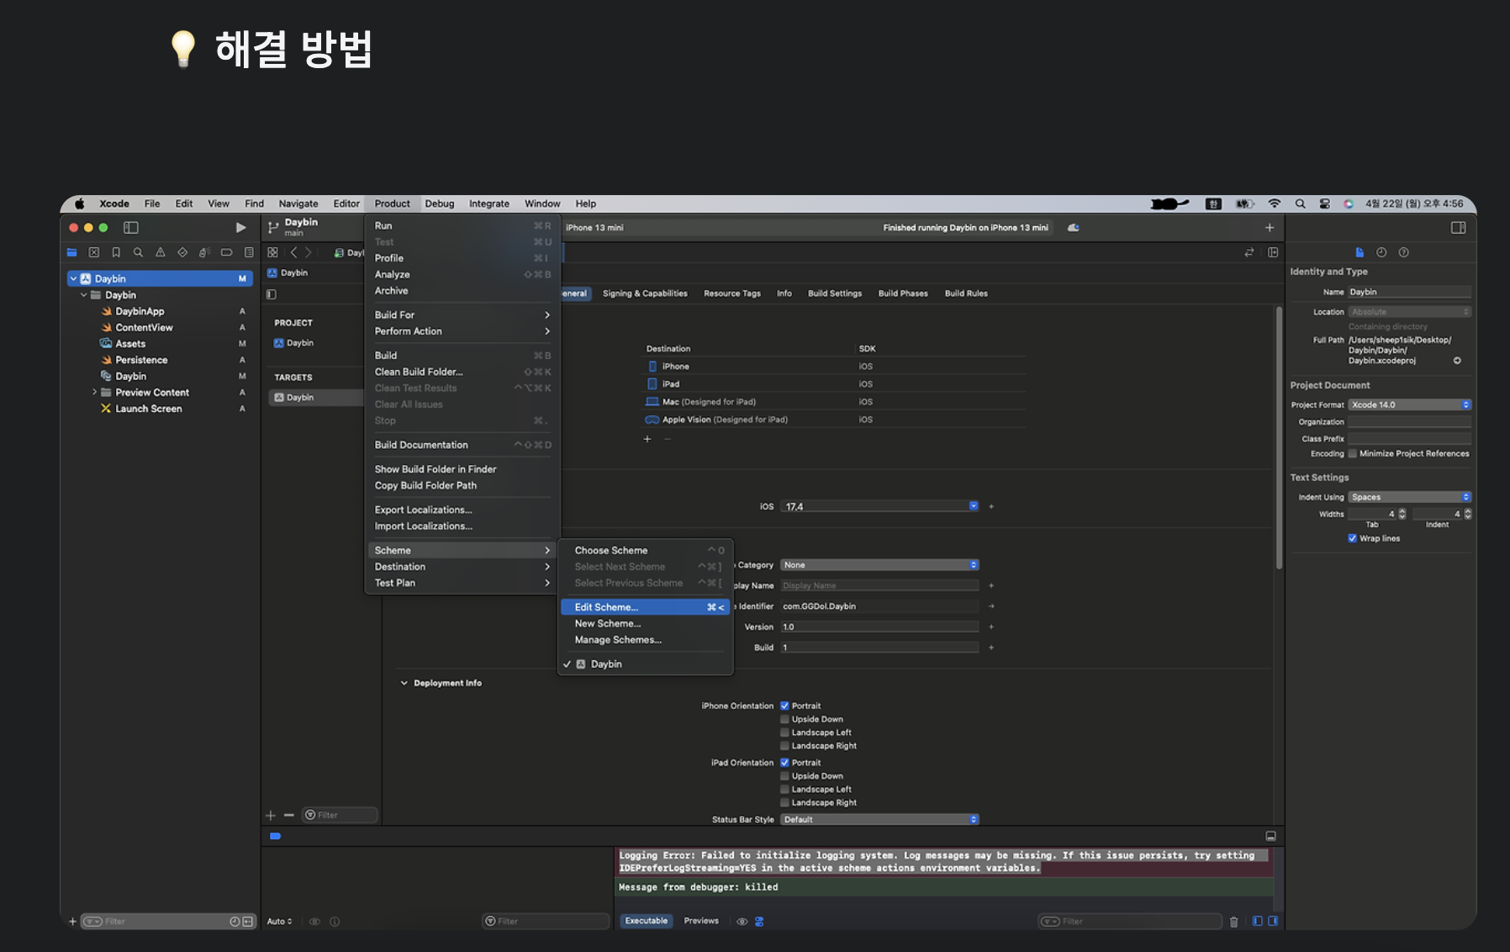Check iPhone Orientation Landscape Left

click(784, 733)
